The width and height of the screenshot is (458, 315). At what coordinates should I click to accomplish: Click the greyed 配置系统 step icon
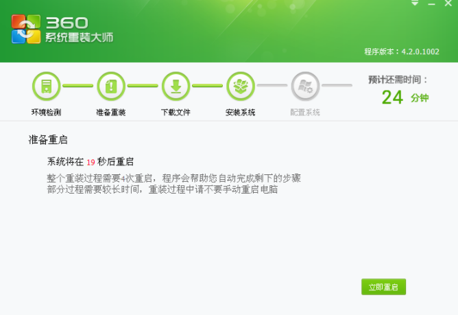[305, 86]
